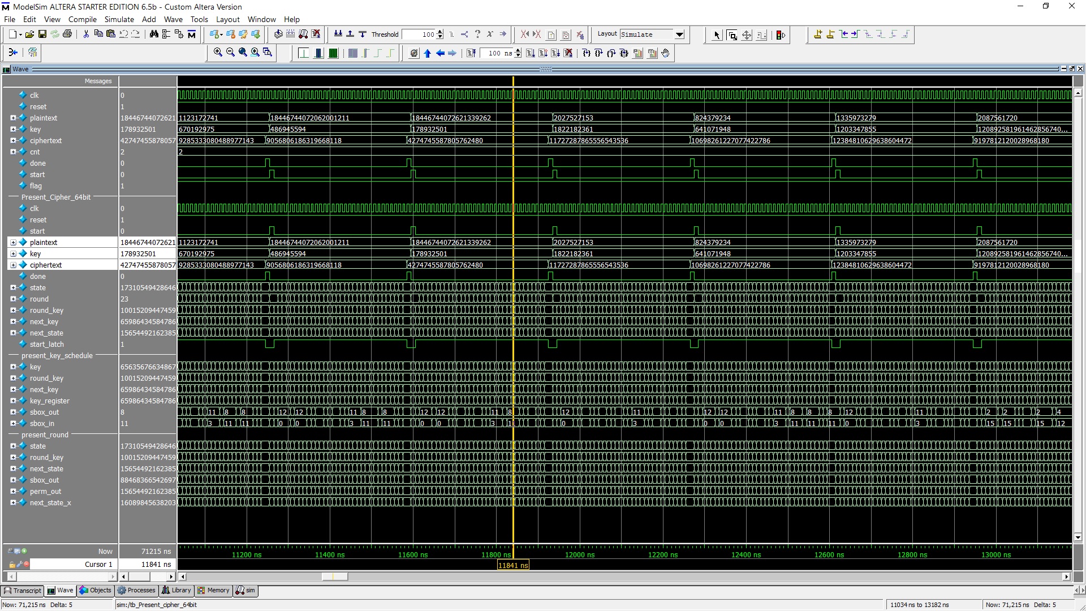Click the horizontal waveform scrollbar thumb
This screenshot has width=1086, height=611.
click(334, 576)
